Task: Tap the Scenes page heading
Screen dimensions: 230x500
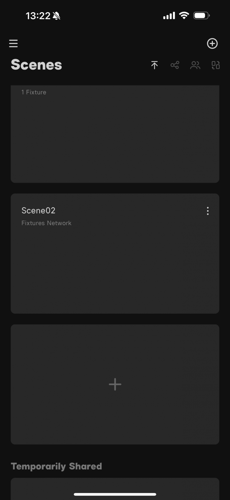Action: point(36,65)
